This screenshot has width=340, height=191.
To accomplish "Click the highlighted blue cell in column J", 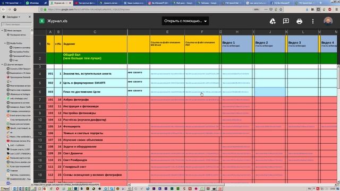I will (x=270, y=92).
